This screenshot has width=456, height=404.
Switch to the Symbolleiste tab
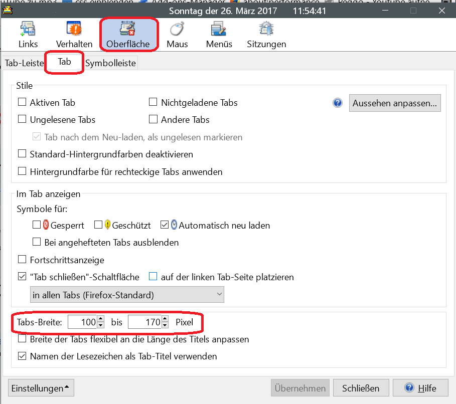click(x=110, y=63)
